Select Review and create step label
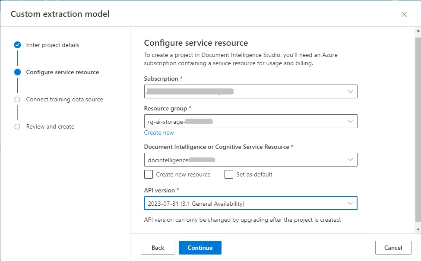Image resolution: width=421 pixels, height=261 pixels. click(50, 126)
